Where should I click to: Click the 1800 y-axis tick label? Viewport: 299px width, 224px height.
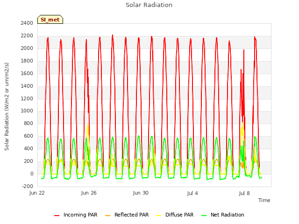(27, 61)
